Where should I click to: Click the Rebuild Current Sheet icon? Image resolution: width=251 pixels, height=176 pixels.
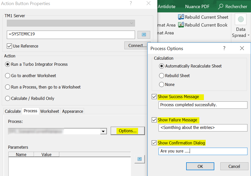(181, 17)
